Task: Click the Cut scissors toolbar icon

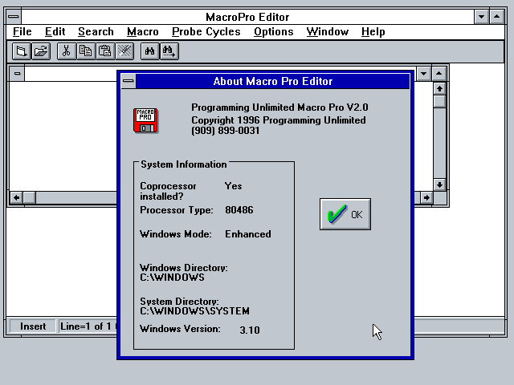Action: (x=67, y=51)
